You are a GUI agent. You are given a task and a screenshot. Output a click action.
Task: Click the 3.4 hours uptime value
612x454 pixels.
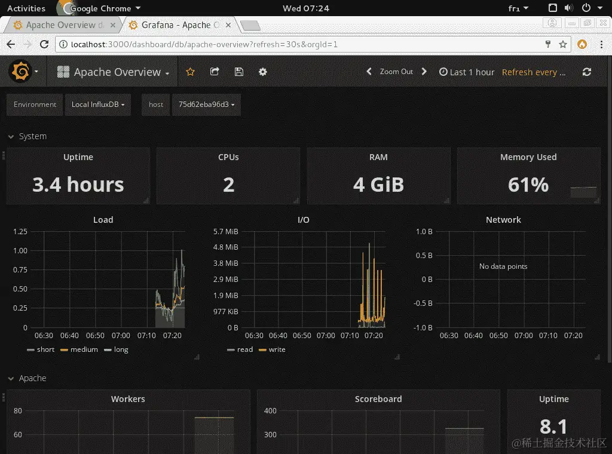tap(78, 185)
